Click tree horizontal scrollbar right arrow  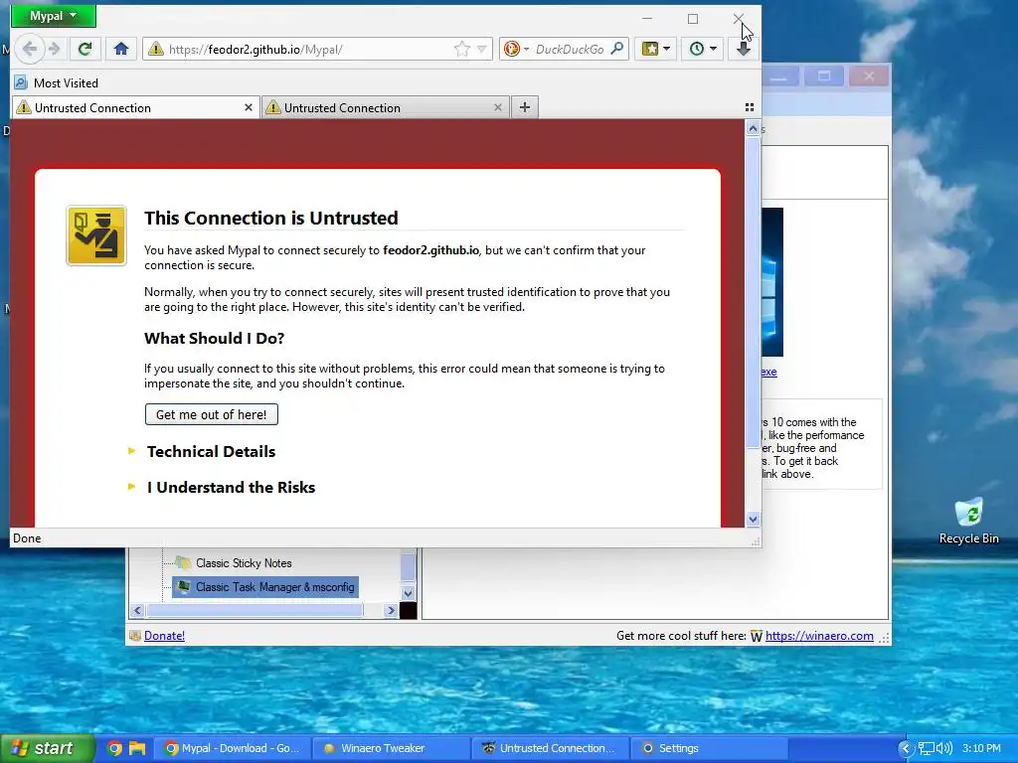[x=390, y=611]
